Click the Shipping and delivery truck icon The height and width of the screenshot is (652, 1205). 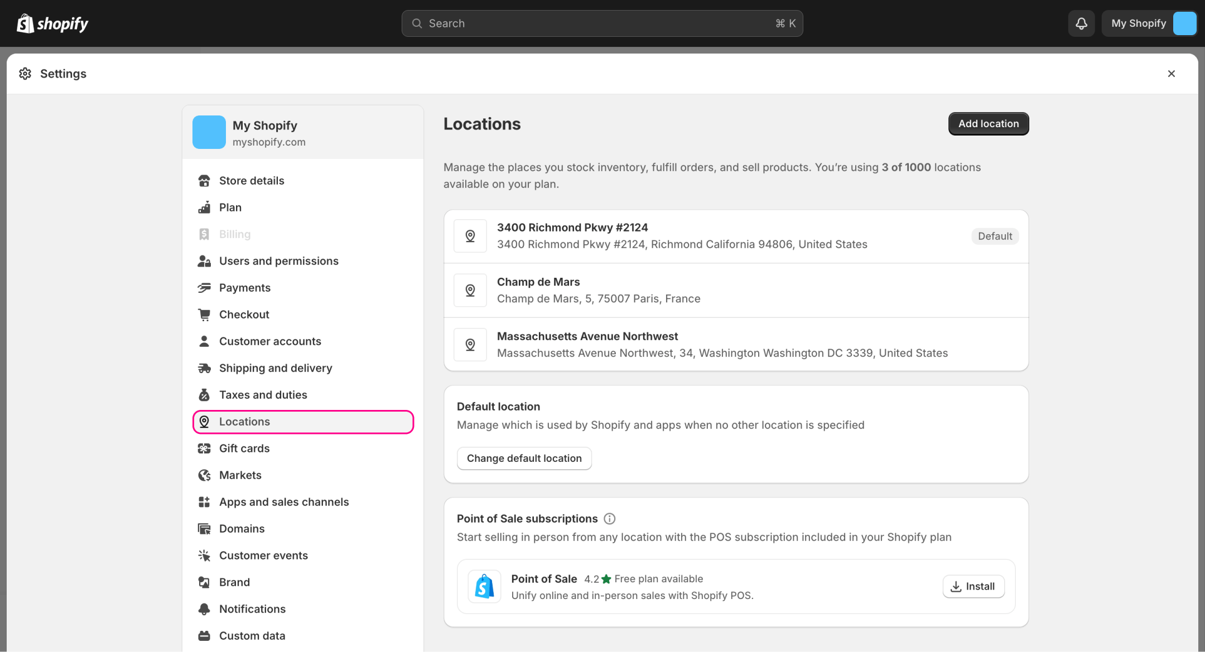coord(204,368)
